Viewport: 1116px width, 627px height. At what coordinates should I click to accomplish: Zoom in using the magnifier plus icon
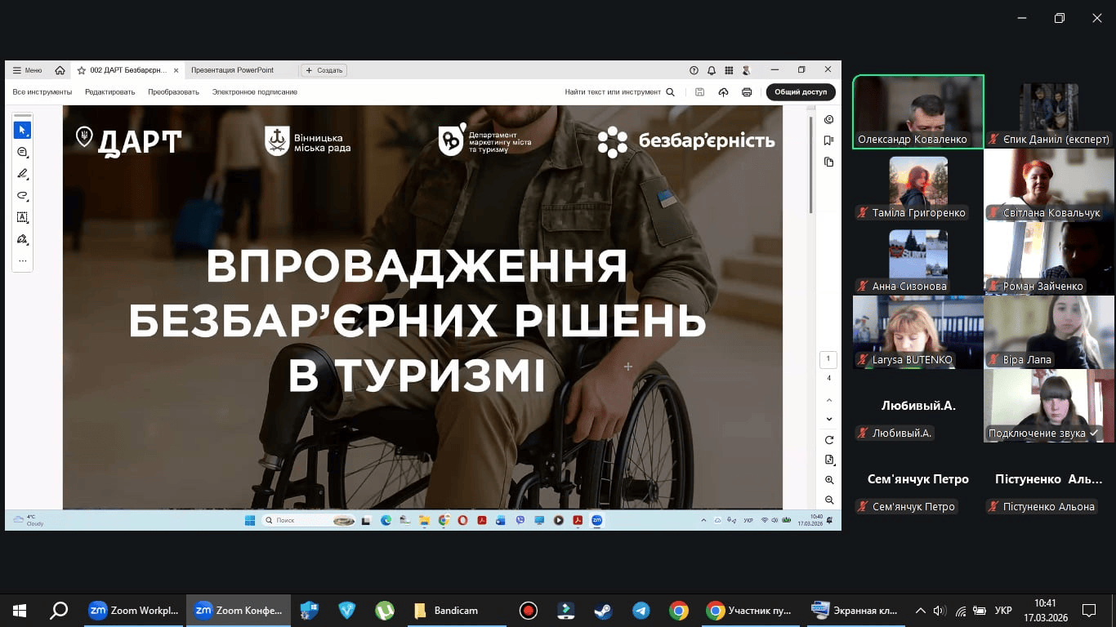point(829,480)
